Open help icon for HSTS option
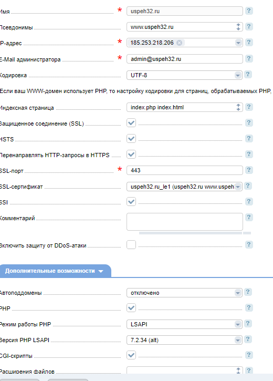 [249, 139]
